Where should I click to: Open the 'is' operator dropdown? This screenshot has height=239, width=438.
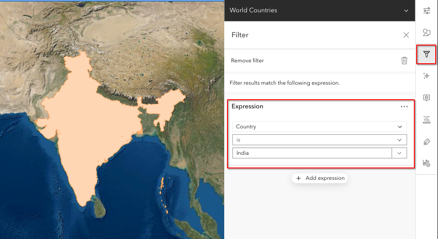tap(320, 140)
